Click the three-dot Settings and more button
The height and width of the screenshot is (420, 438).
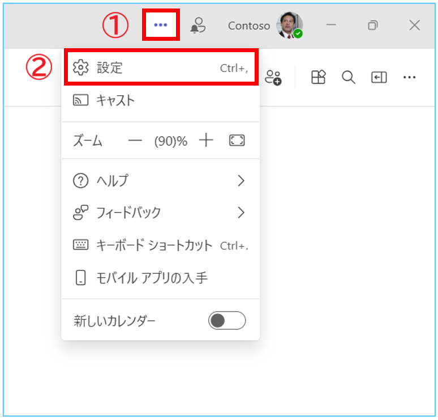coord(161,25)
